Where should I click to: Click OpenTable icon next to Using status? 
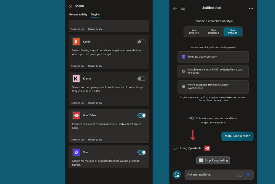207,148
